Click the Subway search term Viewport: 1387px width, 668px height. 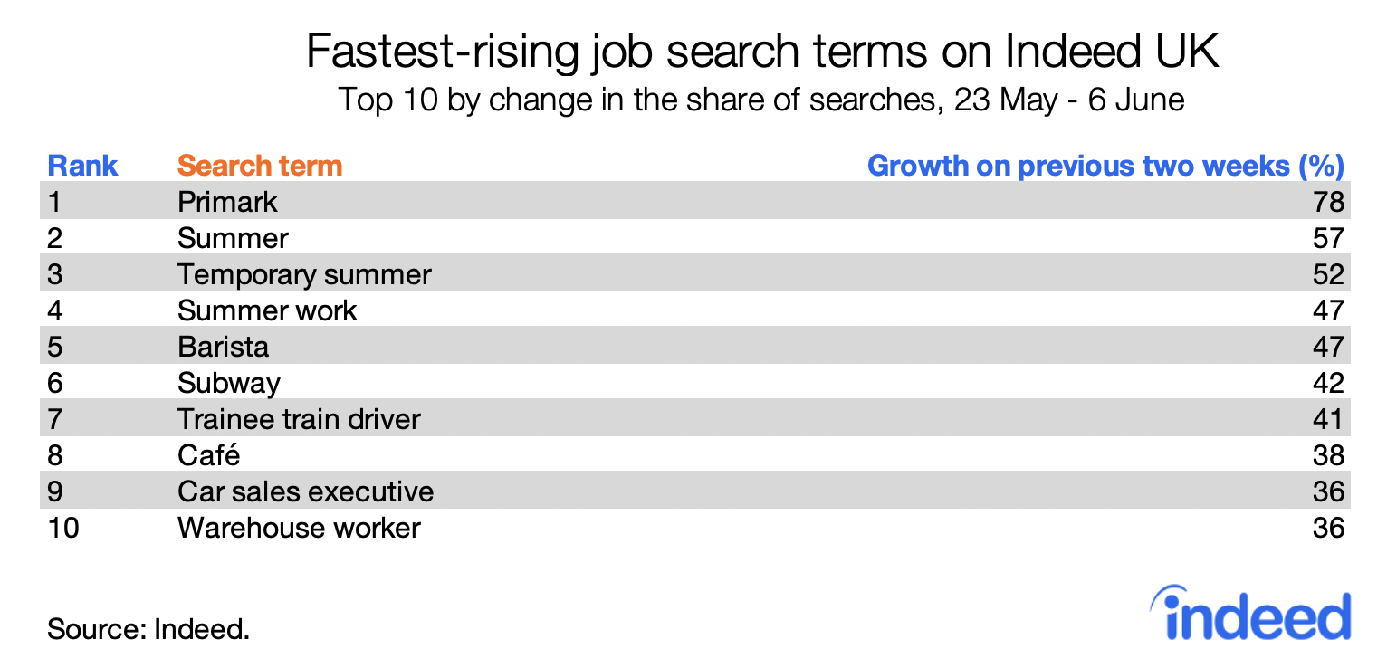(229, 383)
